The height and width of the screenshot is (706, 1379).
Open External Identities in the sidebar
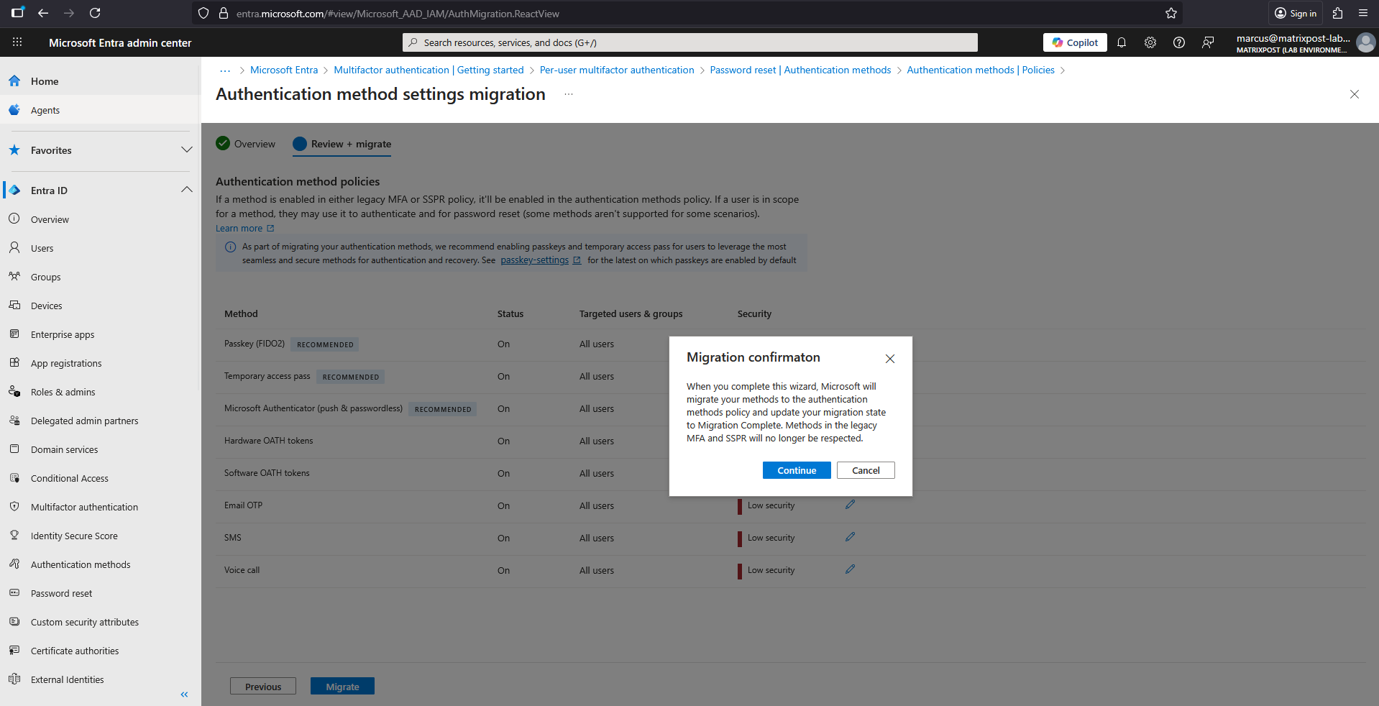67,679
